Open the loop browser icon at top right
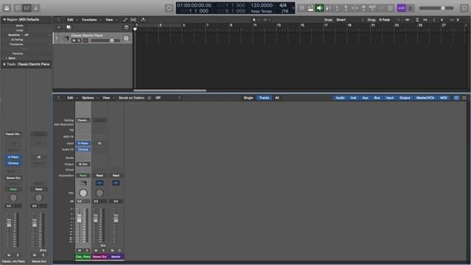471x265 pixels. click(x=464, y=8)
